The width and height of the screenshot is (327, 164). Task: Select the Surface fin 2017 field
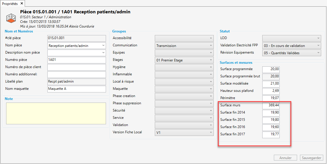pos(271,134)
